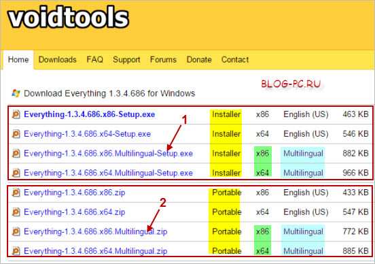This screenshot has height=264, width=375.
Task: Click 'Portable' in x86.Multilingual.zip row
Action: coord(227,231)
